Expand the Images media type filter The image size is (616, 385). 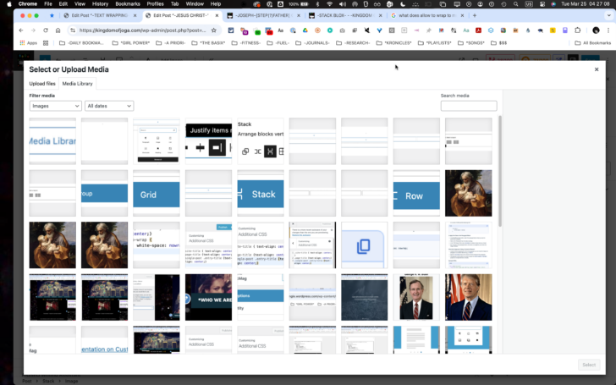pos(55,106)
